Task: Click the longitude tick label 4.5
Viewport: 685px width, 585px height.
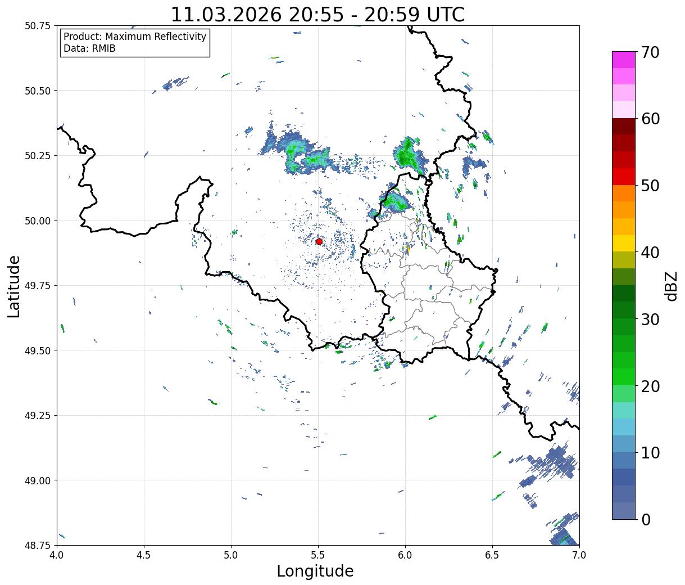Action: (x=144, y=555)
